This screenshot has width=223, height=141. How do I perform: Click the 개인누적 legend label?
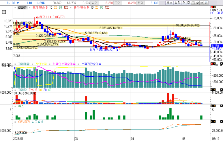(x=41, y=64)
